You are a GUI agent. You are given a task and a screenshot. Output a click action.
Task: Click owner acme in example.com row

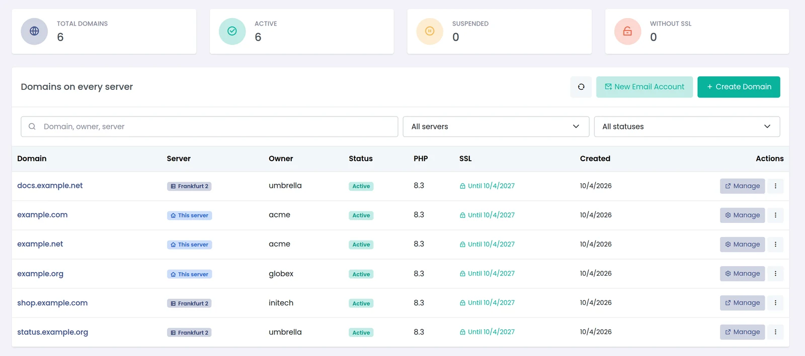[279, 215]
